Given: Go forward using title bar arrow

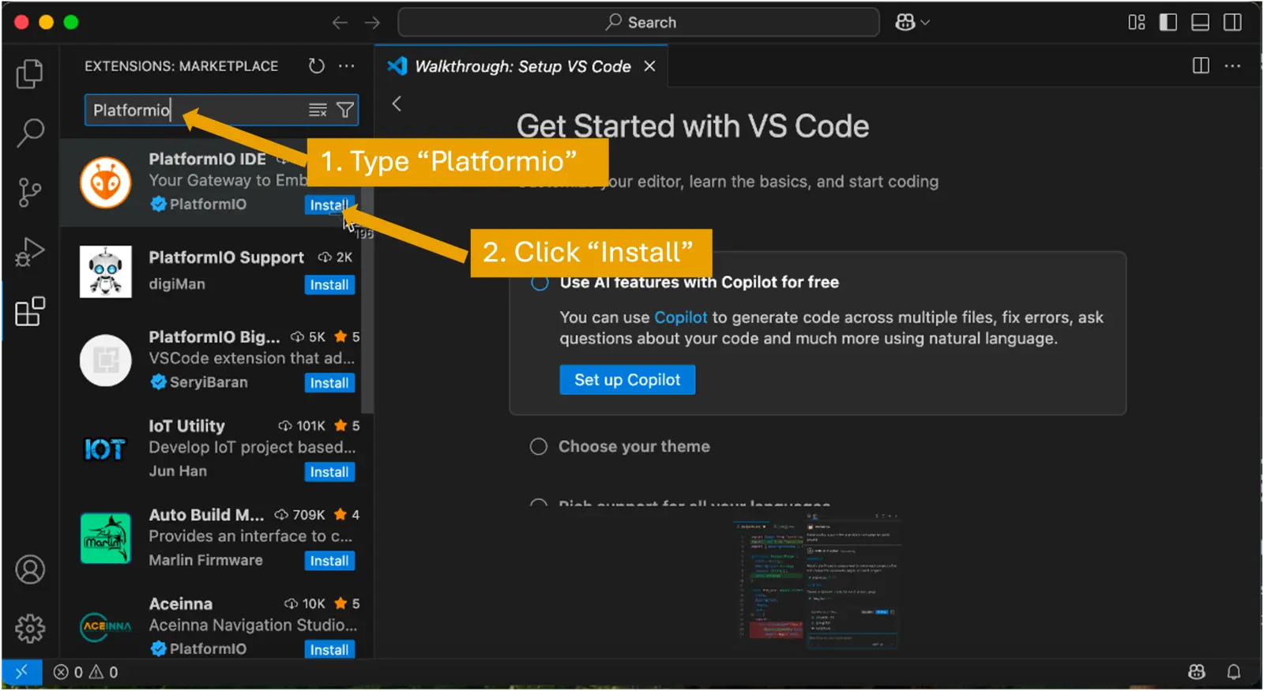Looking at the screenshot, I should (x=372, y=23).
